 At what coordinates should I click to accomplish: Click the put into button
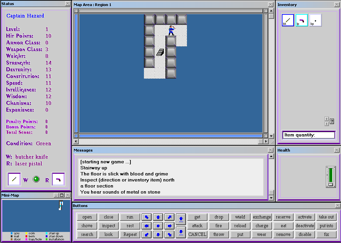click(x=327, y=226)
